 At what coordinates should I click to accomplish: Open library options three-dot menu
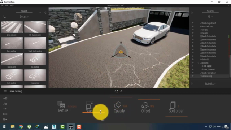coord(40,13)
